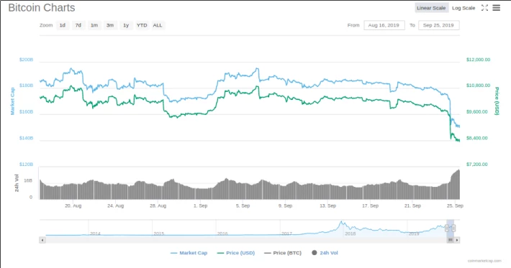
Task: Switch to Log Scale
Action: coord(463,8)
